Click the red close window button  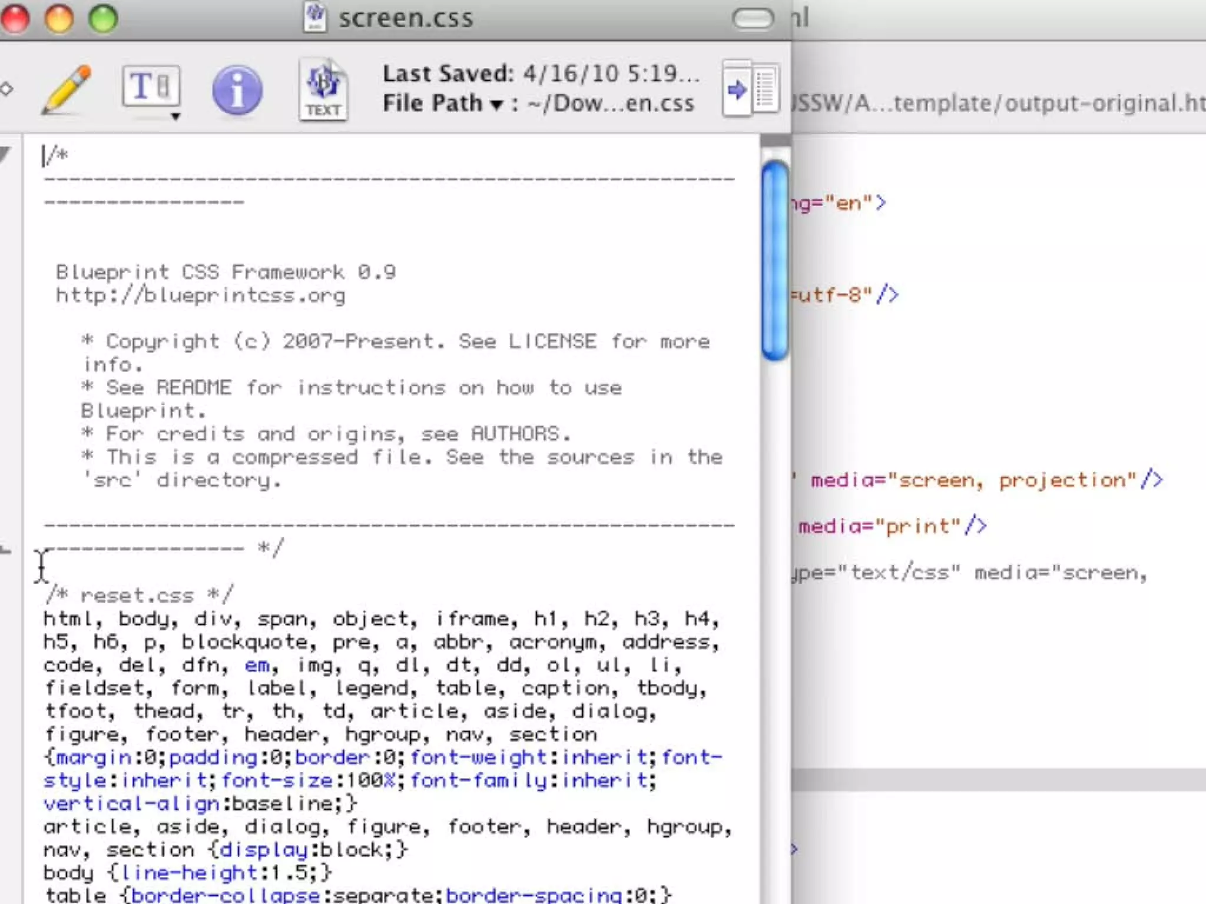point(16,18)
